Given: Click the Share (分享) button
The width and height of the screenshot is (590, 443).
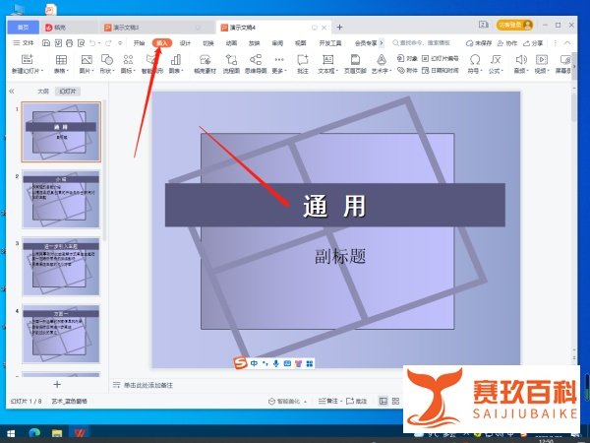Looking at the screenshot, I should point(533,43).
